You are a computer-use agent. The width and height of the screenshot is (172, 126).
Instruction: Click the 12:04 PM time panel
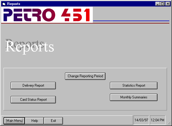coord(158,120)
